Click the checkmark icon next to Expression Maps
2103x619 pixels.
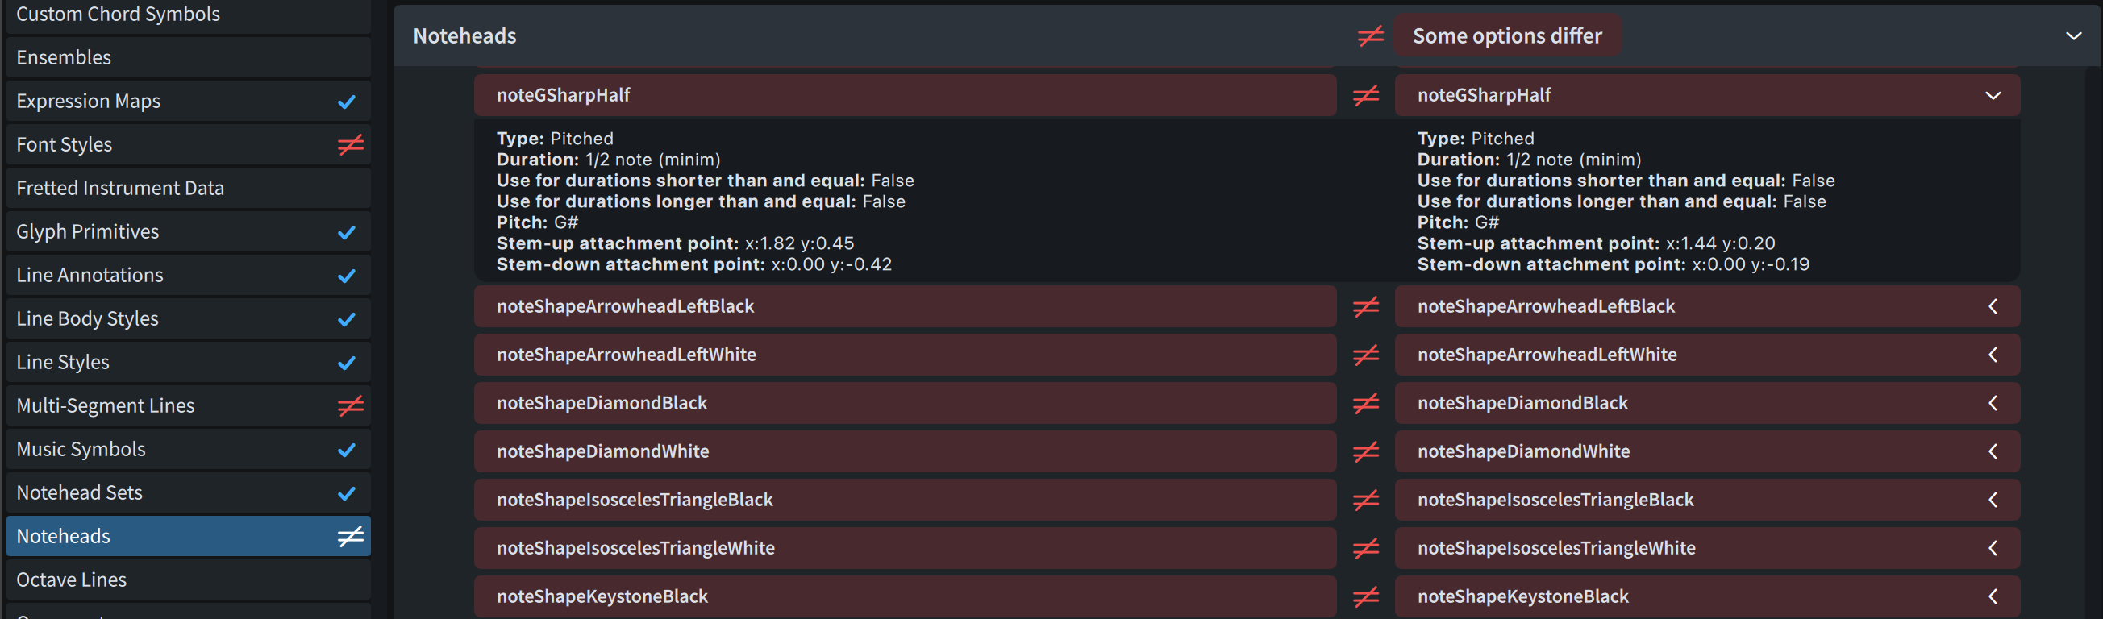coord(346,102)
